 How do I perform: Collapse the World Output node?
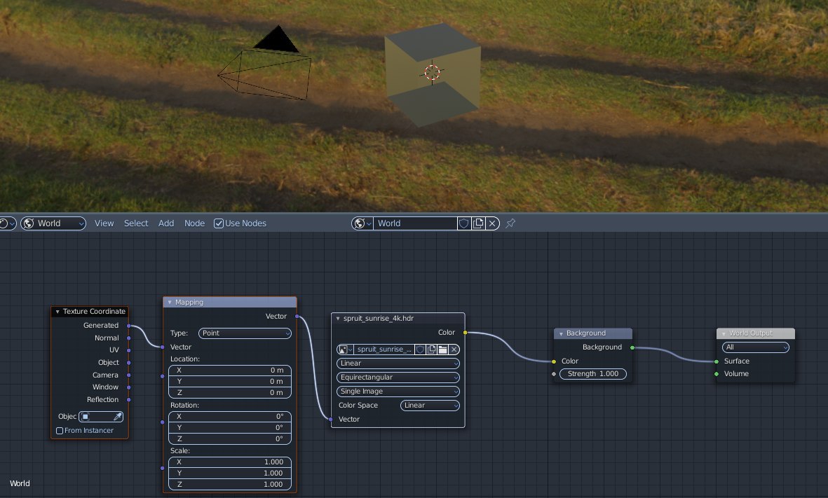(x=724, y=333)
